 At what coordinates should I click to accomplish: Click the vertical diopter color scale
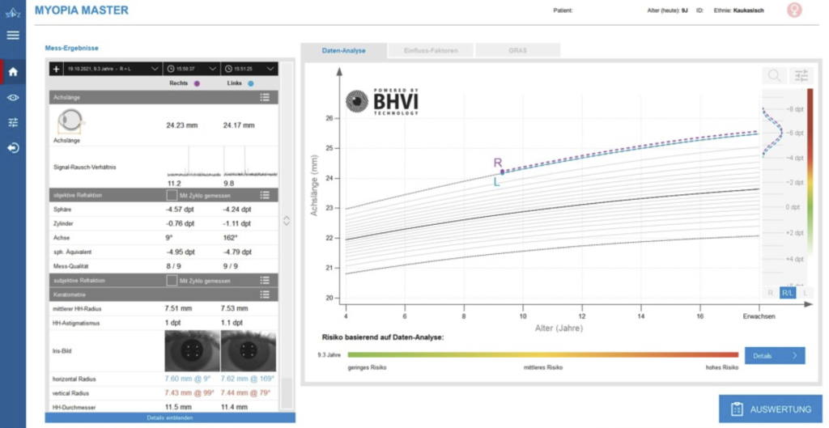pyautogui.click(x=810, y=172)
